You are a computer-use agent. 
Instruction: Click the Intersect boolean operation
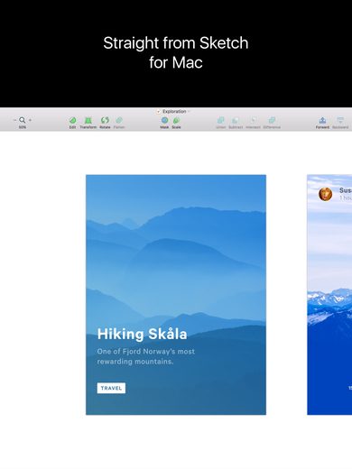coord(253,123)
